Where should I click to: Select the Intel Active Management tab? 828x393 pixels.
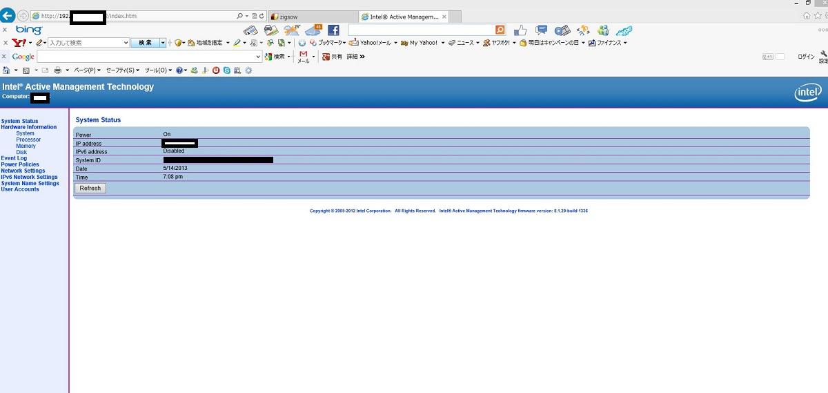pos(404,17)
